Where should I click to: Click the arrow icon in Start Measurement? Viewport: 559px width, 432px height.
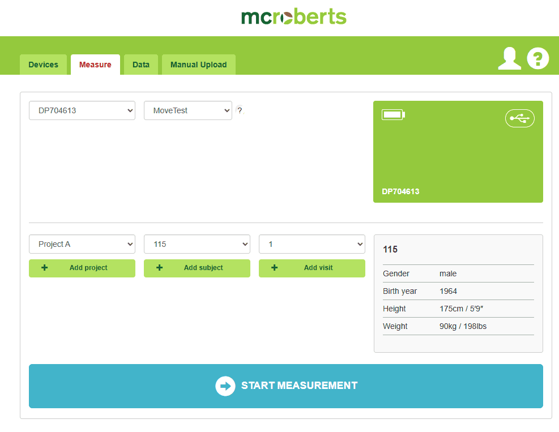(x=225, y=386)
